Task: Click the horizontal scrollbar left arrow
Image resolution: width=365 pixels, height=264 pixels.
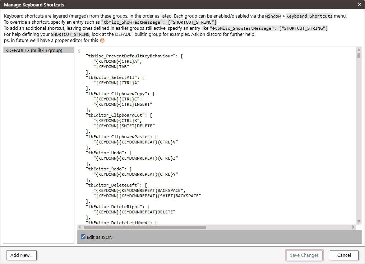Action: (x=80, y=227)
